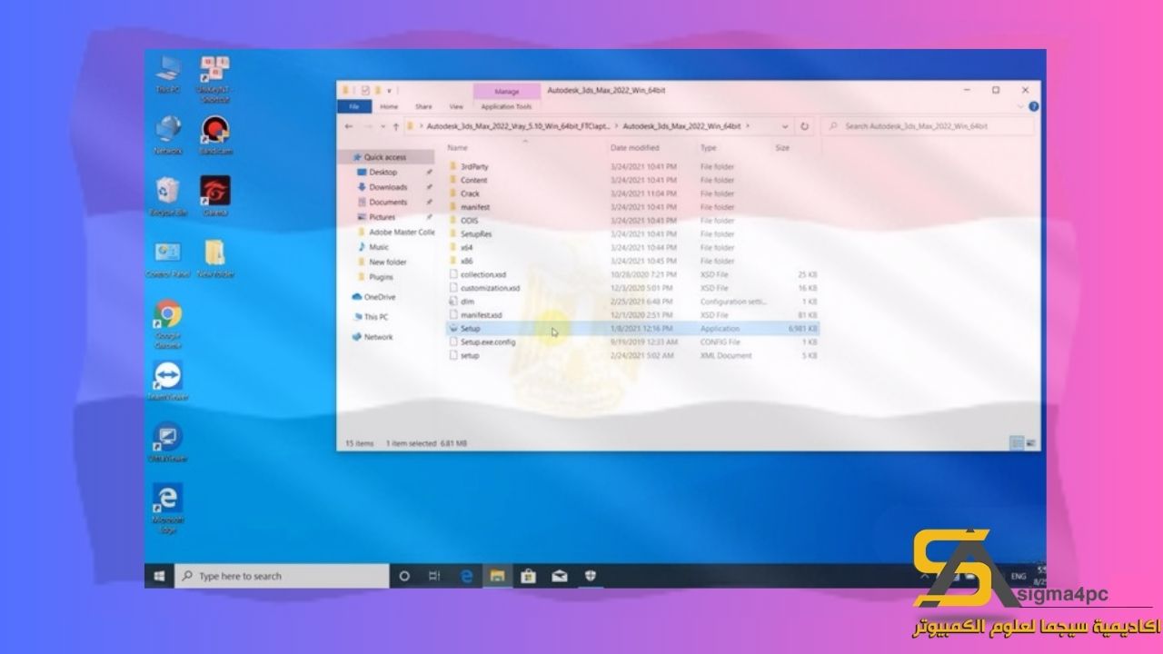Open Edge from the taskbar

click(x=467, y=576)
